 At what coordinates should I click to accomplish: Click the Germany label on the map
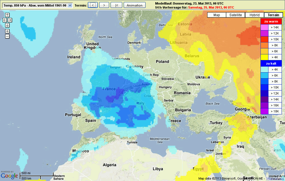pyautogui.click(x=135, y=66)
